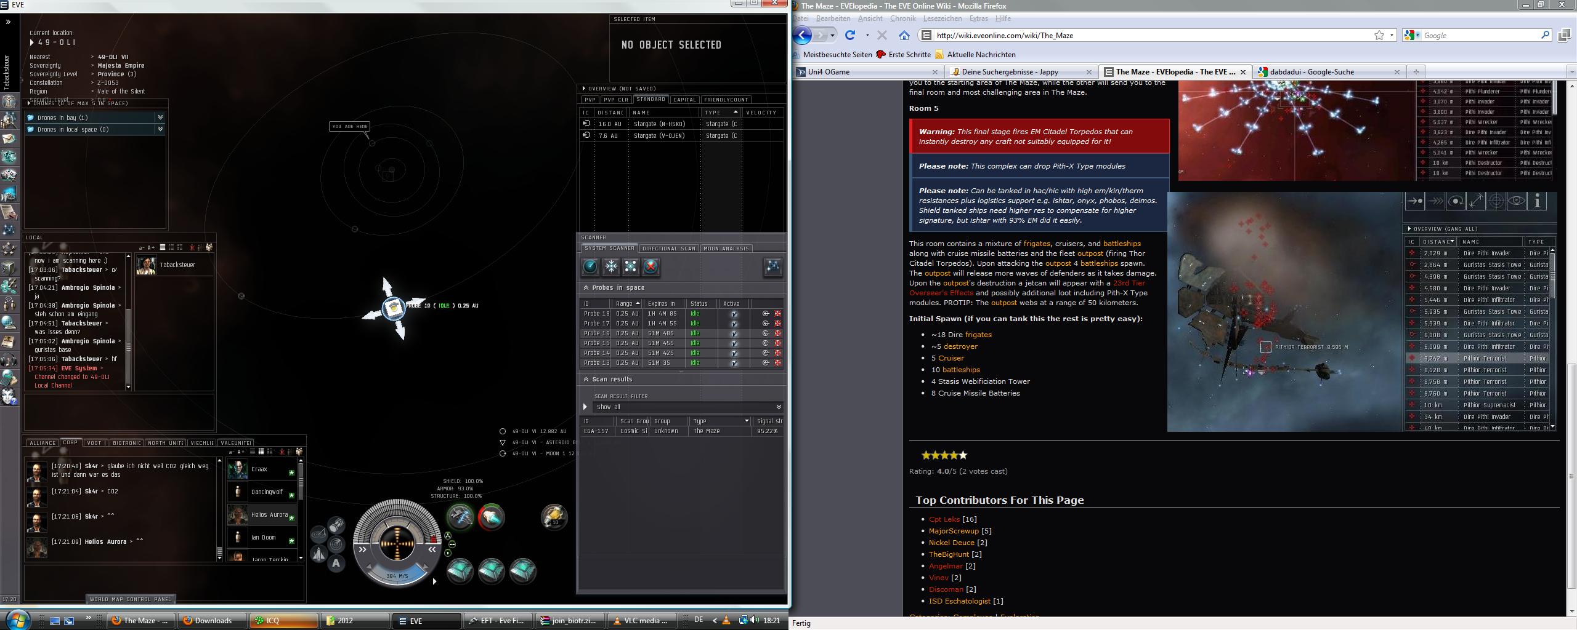Rate the wiki page using the fifth star
The height and width of the screenshot is (630, 1577).
963,455
